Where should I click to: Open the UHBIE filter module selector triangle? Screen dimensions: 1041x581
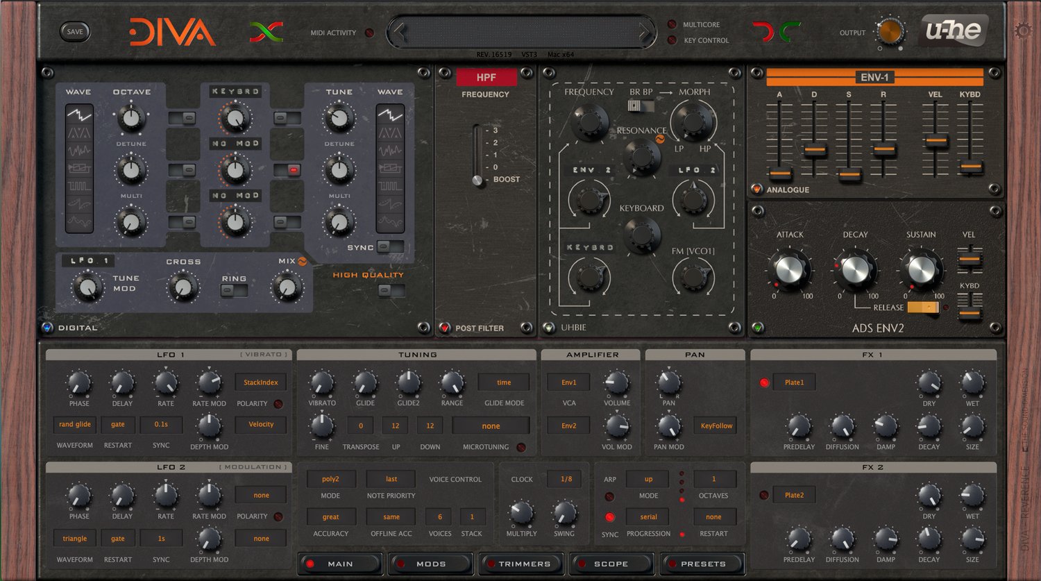pos(549,328)
